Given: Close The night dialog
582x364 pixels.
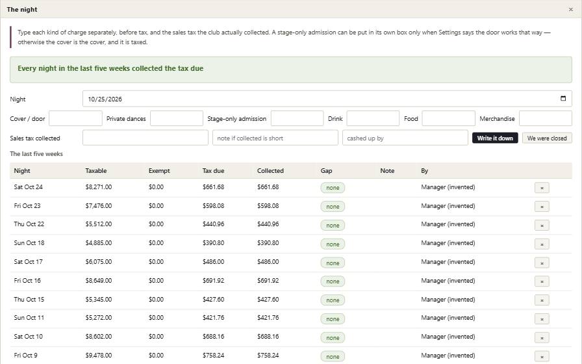Looking at the screenshot, I should (570, 9).
